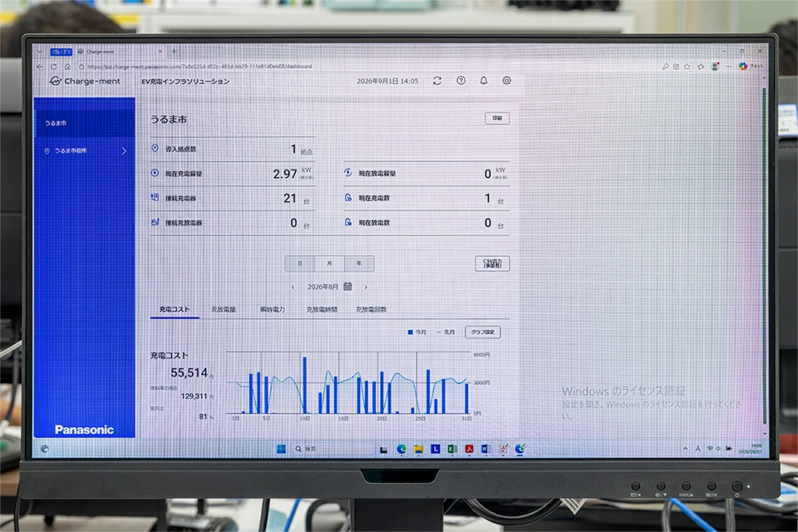Select うるま市 in the sidebar
The width and height of the screenshot is (798, 532).
(85, 123)
